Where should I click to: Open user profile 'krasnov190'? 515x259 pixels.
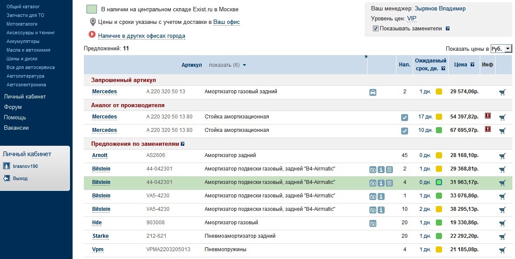(x=25, y=166)
